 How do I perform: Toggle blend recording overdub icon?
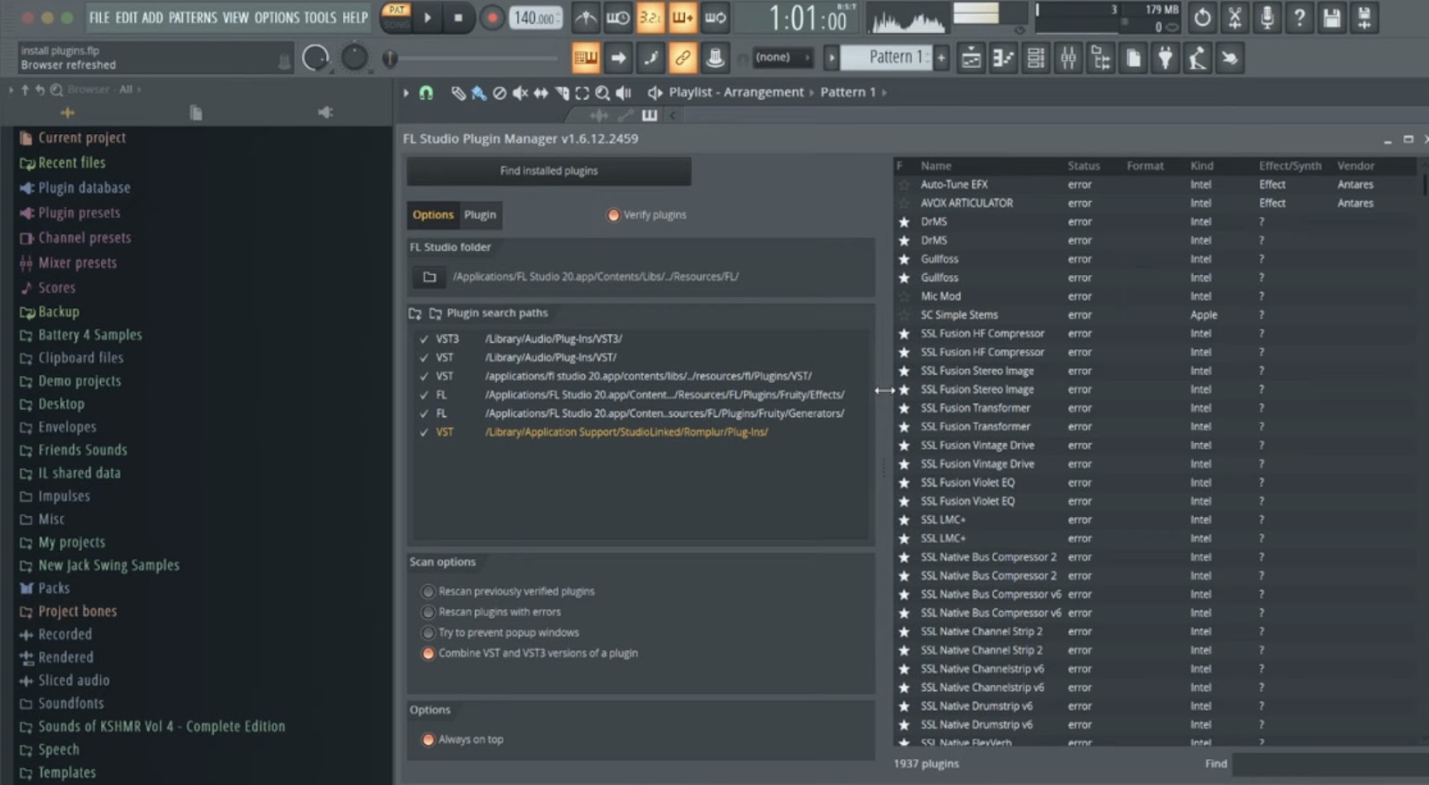(x=682, y=17)
